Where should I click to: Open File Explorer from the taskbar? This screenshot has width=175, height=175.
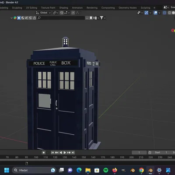coord(88,170)
